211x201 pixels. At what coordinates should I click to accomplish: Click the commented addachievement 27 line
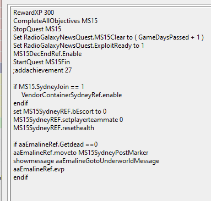tap(42, 70)
